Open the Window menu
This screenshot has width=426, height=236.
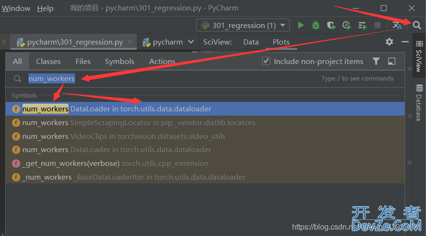(16, 9)
